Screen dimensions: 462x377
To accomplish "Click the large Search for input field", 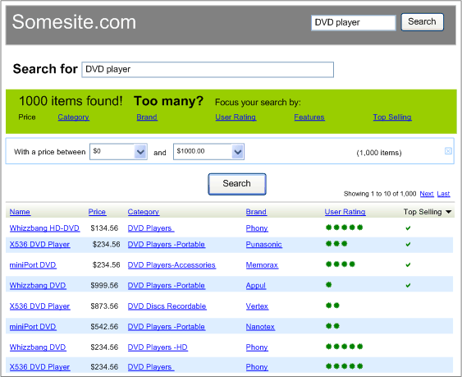I will coord(208,70).
